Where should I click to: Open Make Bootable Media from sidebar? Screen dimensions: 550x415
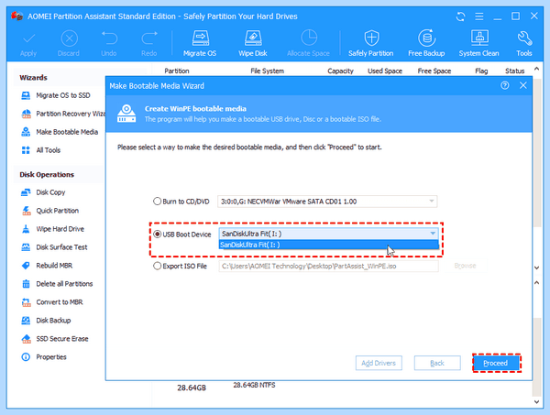(60, 132)
